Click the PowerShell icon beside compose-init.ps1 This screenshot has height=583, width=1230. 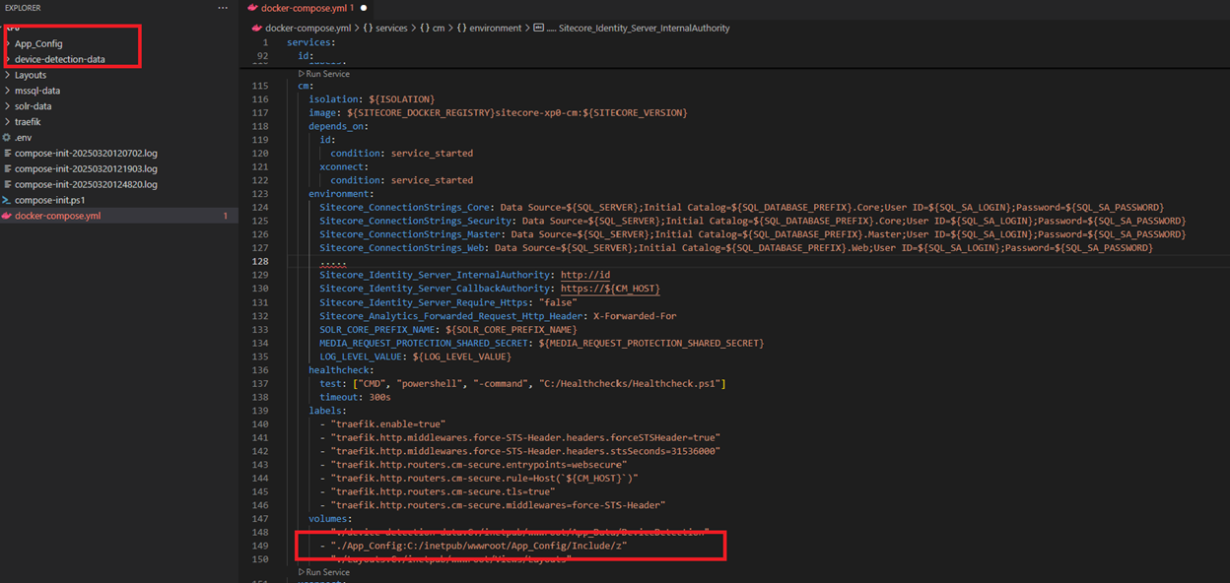tap(7, 200)
